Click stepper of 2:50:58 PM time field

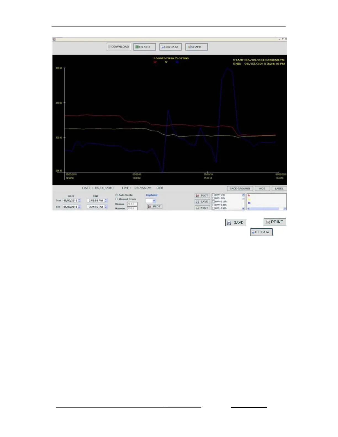point(106,201)
